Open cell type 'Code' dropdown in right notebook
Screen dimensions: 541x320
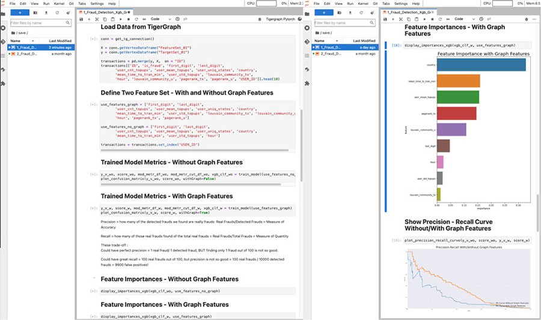point(462,19)
